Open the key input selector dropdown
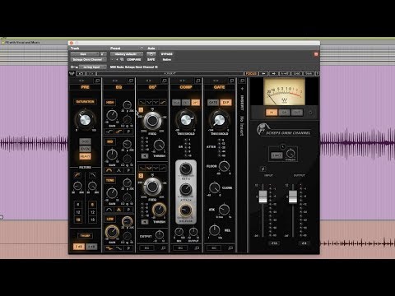 (92, 67)
